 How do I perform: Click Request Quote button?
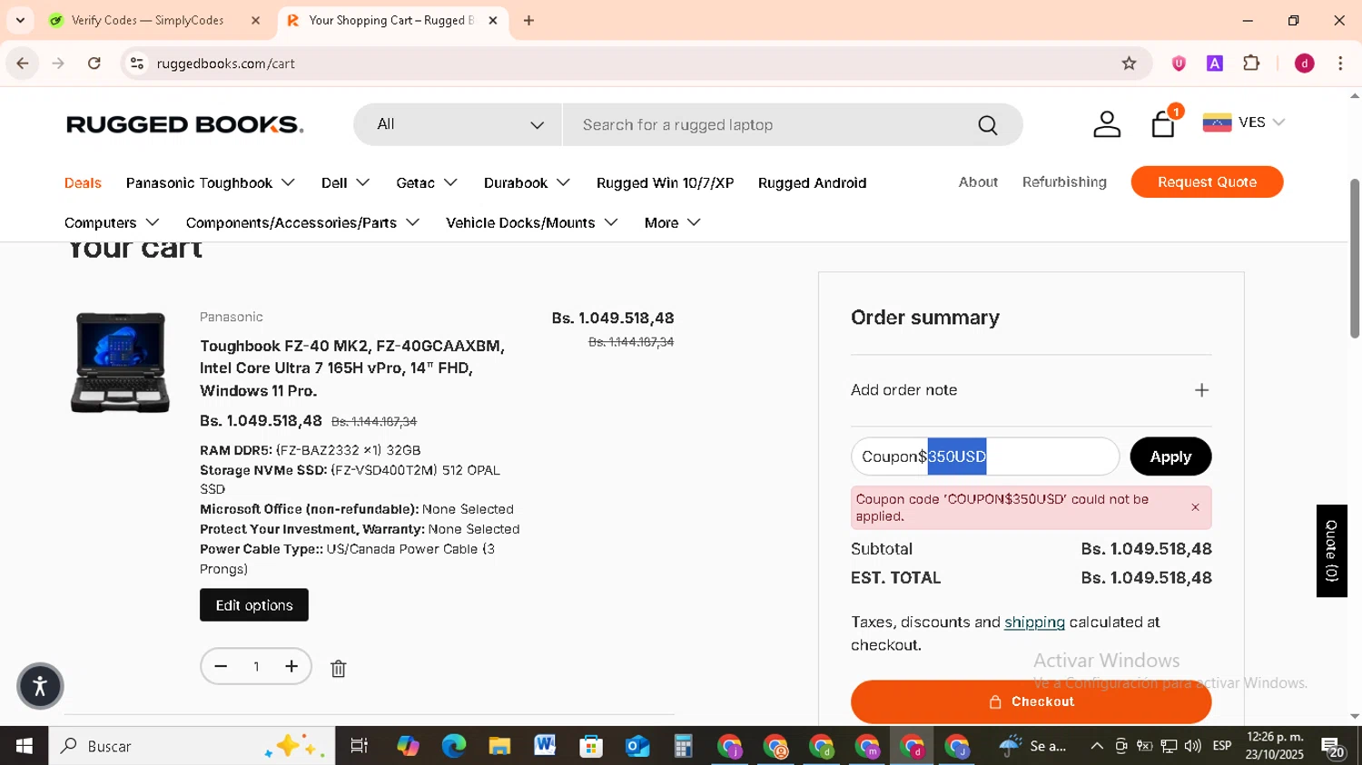point(1207,181)
